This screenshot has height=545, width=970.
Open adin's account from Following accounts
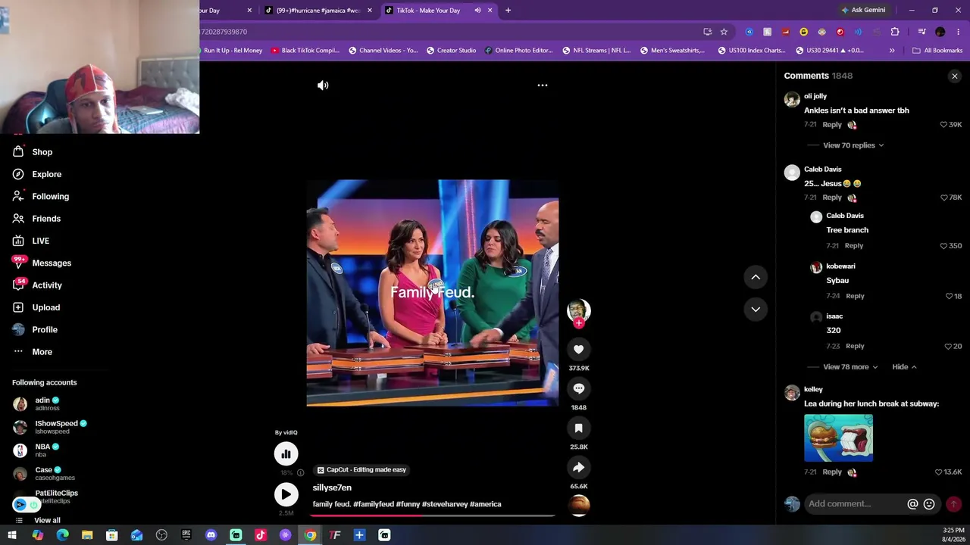point(47,404)
